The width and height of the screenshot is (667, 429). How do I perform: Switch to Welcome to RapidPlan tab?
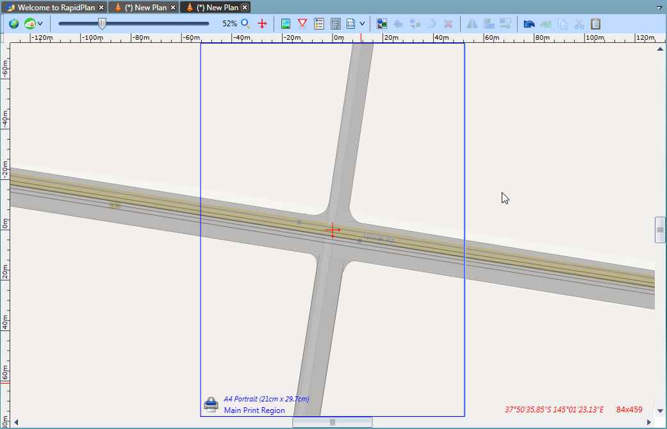pos(55,8)
